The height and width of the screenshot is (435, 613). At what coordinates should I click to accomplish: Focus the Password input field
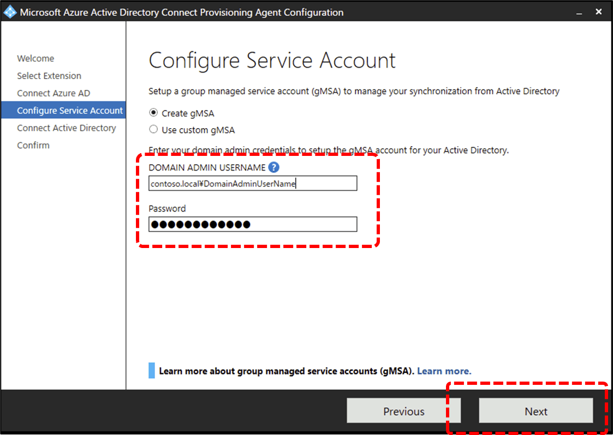pyautogui.click(x=253, y=224)
